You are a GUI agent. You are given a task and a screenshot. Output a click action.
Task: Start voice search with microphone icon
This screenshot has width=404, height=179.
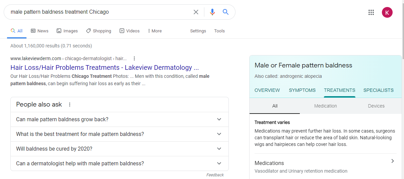[212, 12]
